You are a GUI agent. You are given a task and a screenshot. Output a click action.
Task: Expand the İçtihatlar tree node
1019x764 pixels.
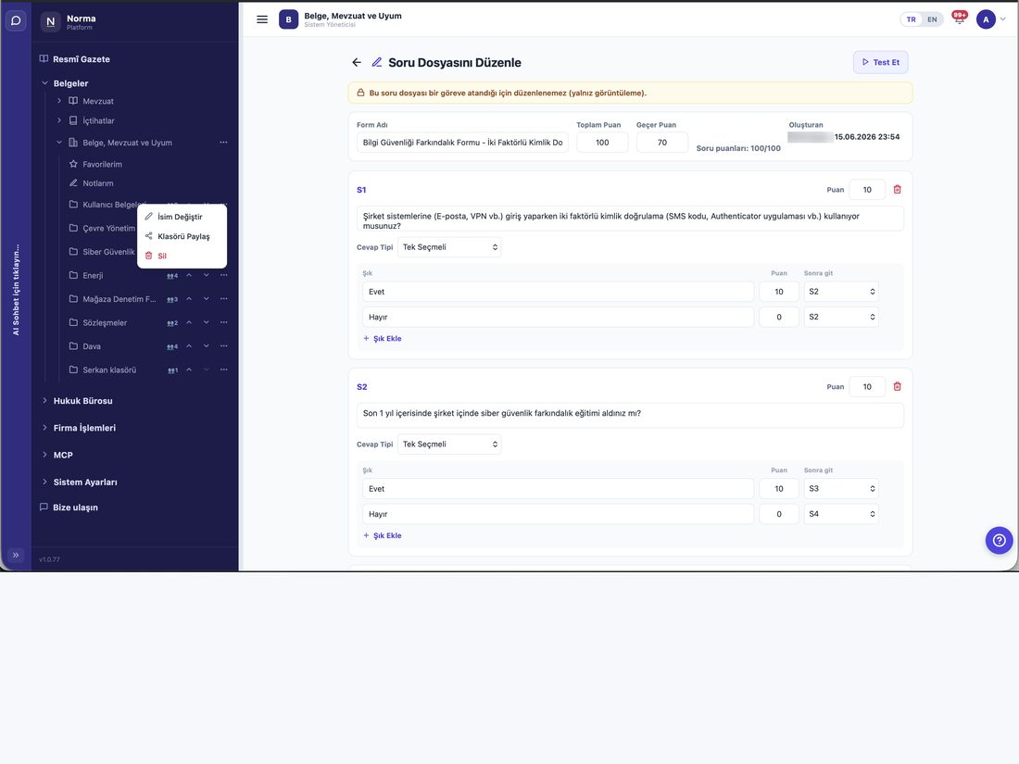pos(59,120)
